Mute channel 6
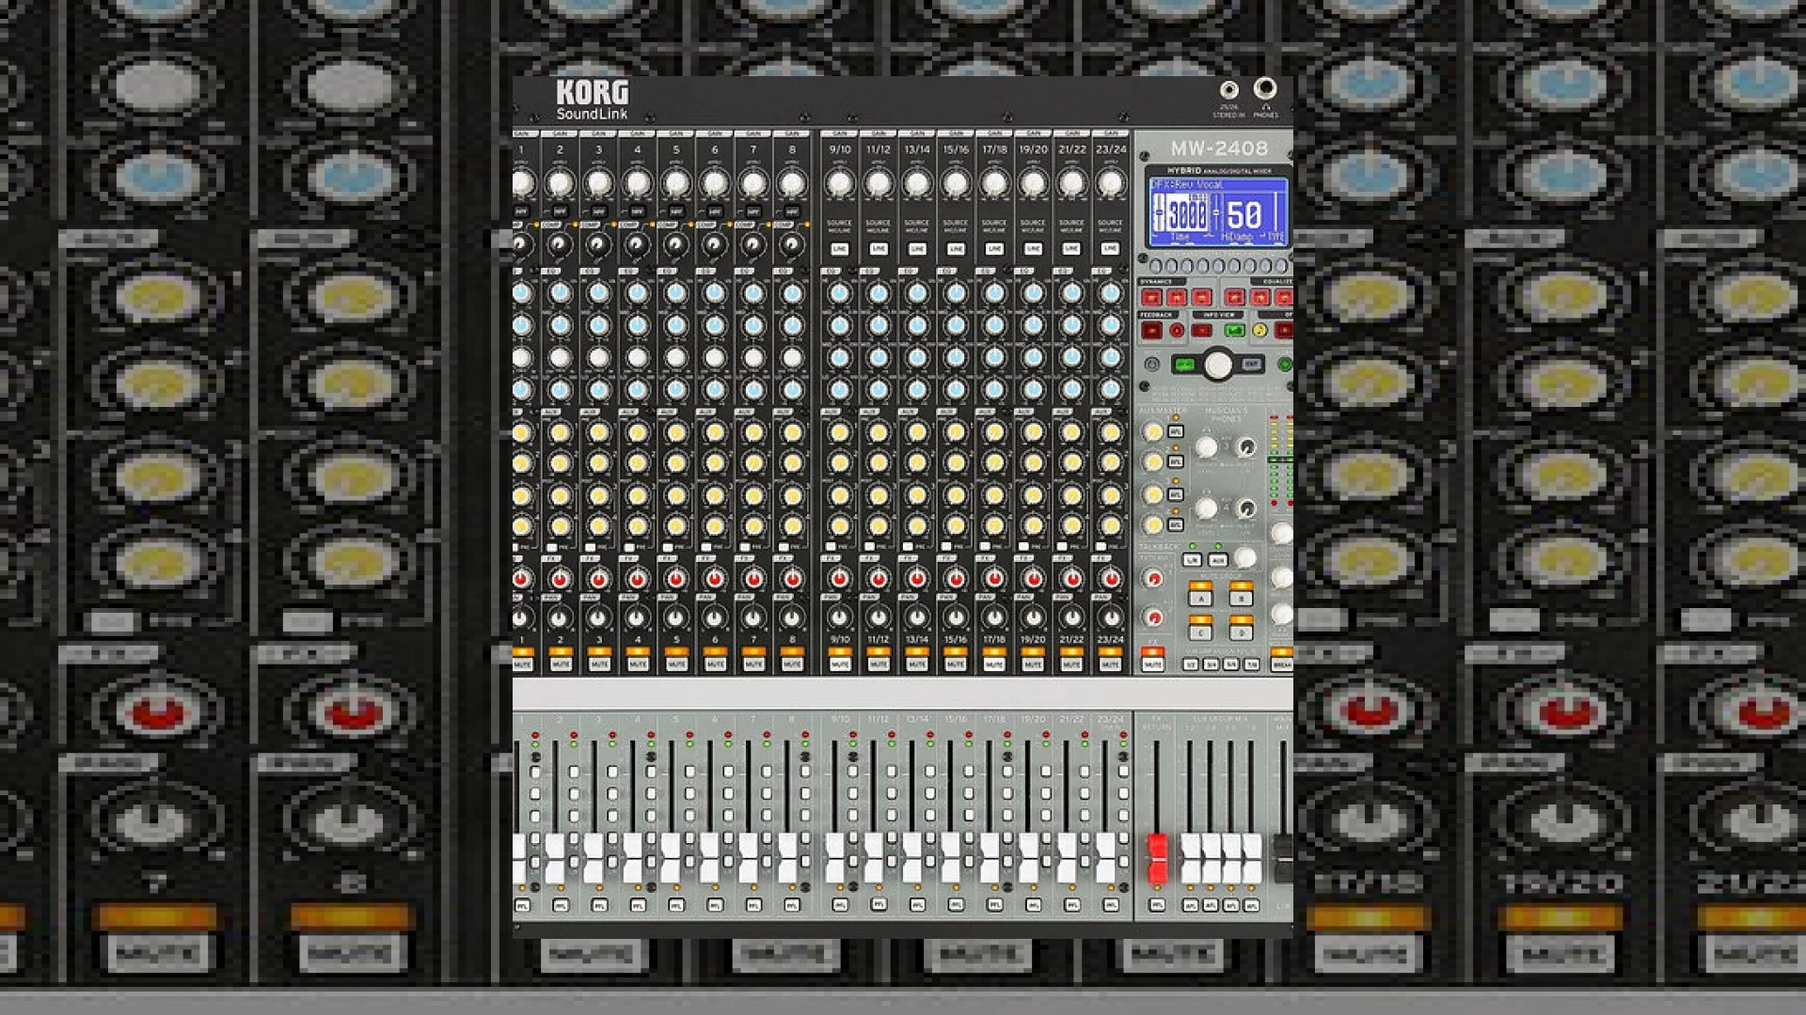 [715, 664]
